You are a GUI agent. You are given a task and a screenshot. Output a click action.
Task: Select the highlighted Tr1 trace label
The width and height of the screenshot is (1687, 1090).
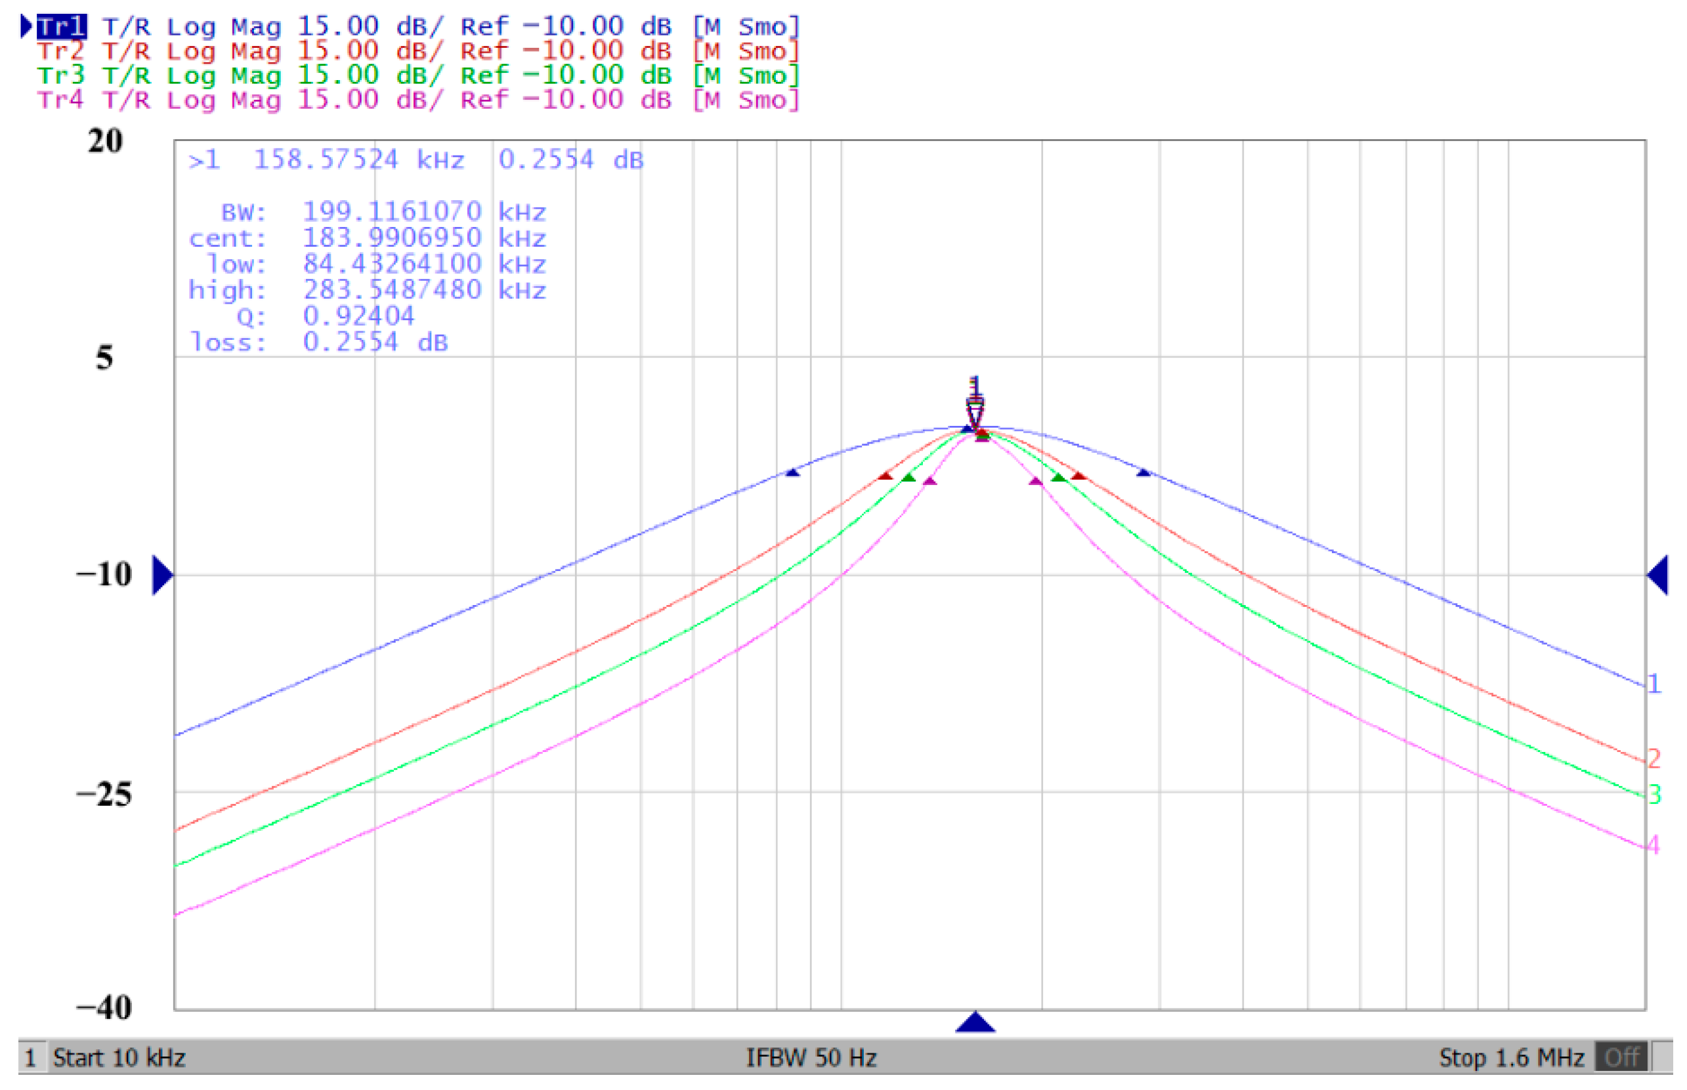pyautogui.click(x=61, y=27)
